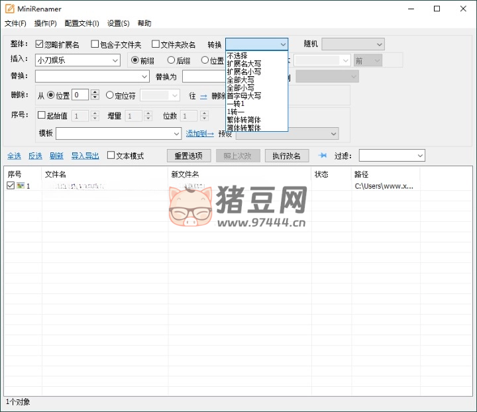Choose 全部大写 from the conversion list
Viewport: 477px width, 412px height.
pos(240,79)
